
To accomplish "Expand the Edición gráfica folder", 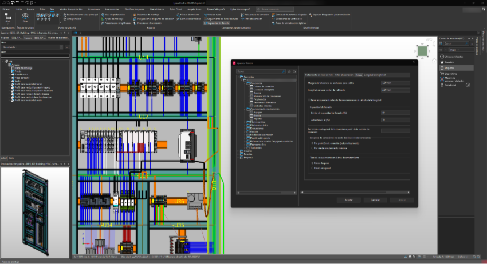I will [245, 122].
